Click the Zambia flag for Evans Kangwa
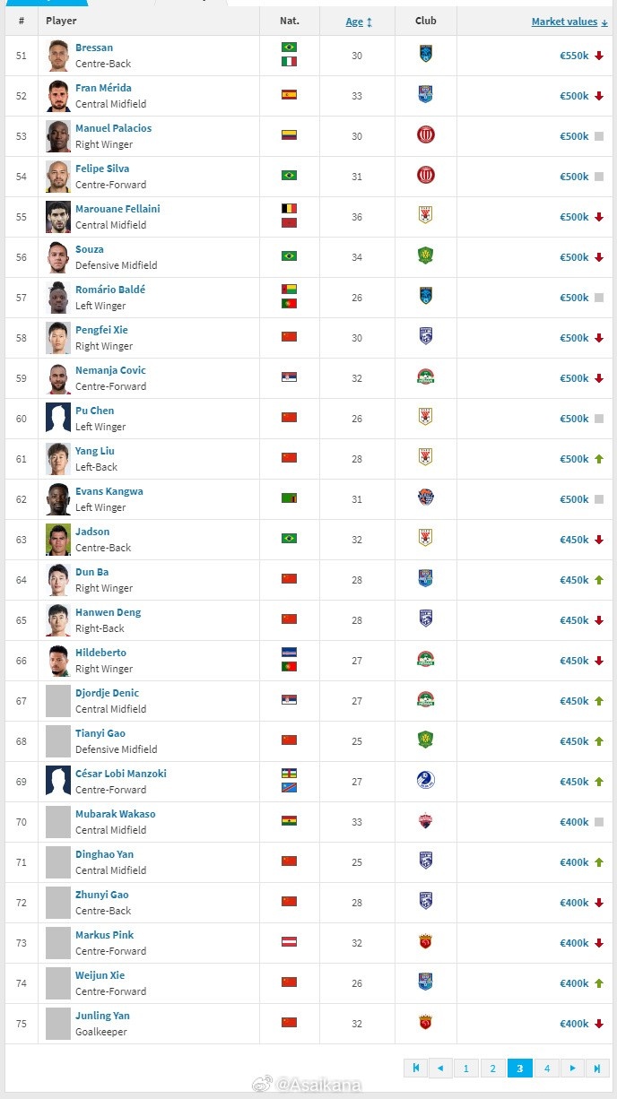 289,498
